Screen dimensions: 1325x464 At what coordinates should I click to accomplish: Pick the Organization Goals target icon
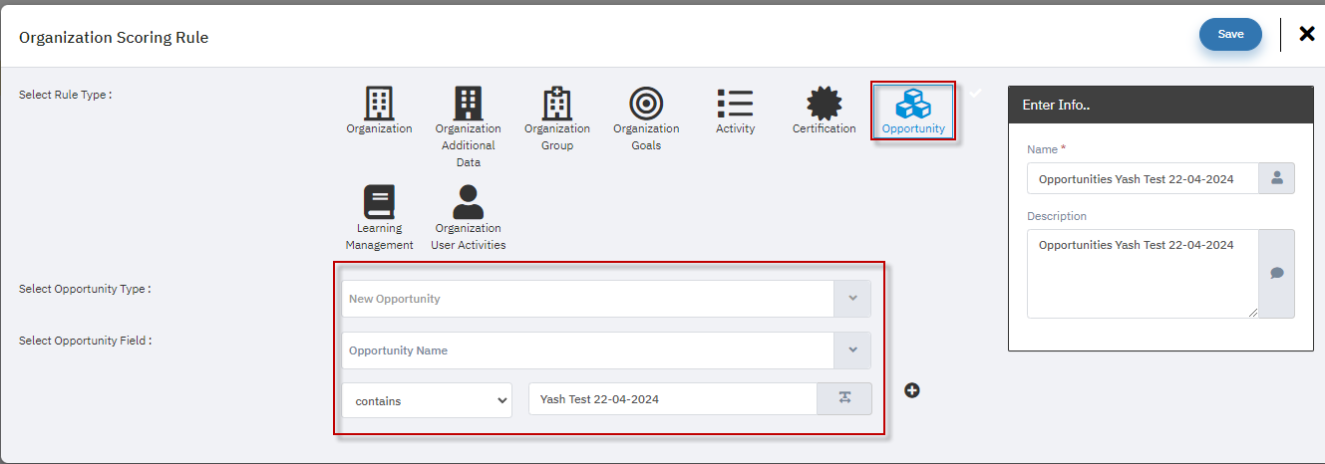(x=646, y=103)
